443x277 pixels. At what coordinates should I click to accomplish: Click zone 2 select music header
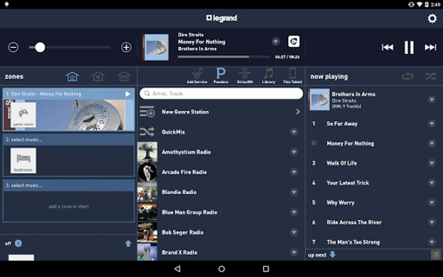click(69, 140)
